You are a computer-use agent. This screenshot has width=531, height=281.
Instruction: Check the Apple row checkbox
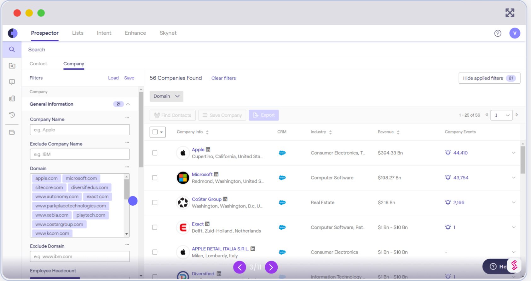pyautogui.click(x=155, y=153)
